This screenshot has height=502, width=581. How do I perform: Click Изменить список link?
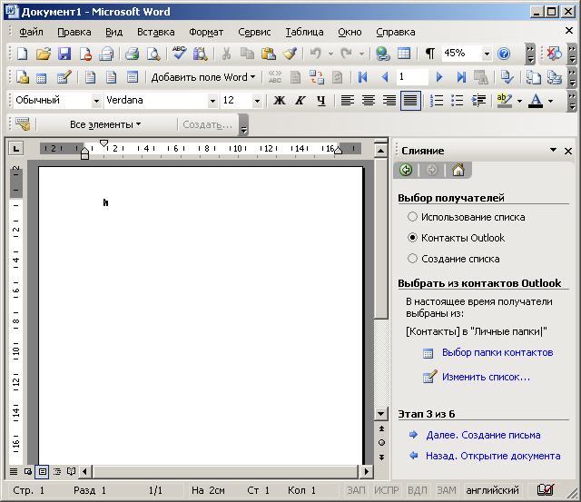(x=486, y=377)
